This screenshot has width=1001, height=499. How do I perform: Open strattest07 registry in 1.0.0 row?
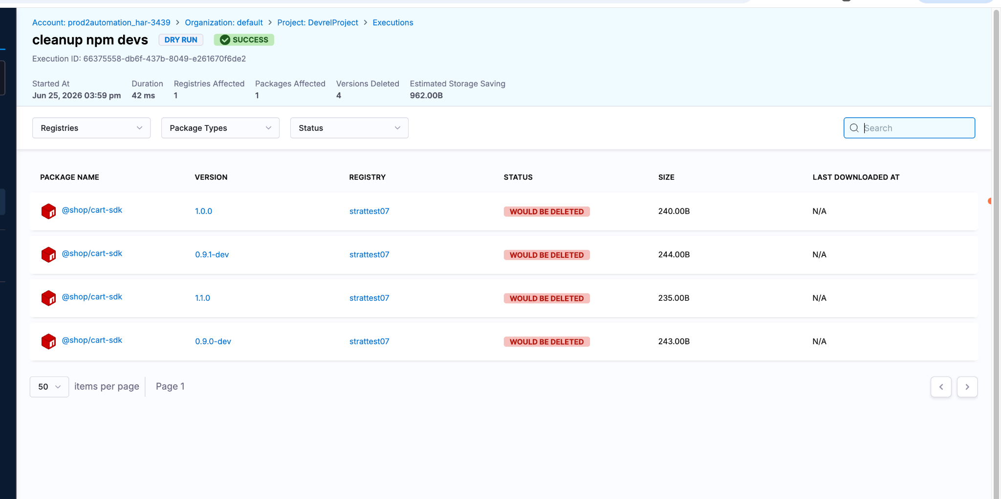pos(369,211)
